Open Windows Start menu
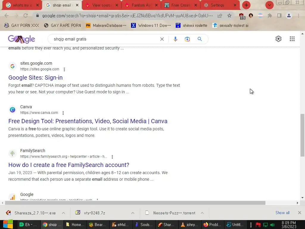The width and height of the screenshot is (305, 229). (8, 224)
